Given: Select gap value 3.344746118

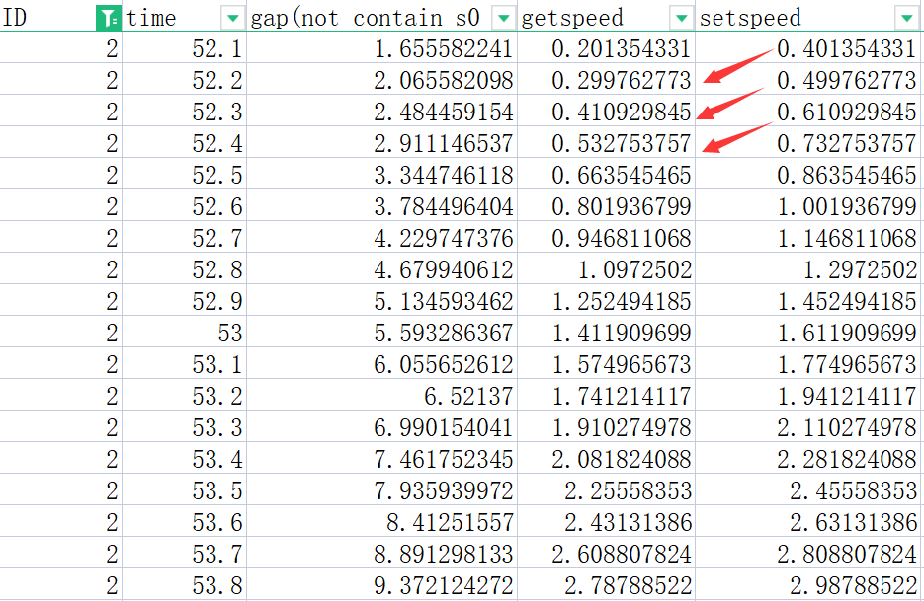Looking at the screenshot, I should point(381,175).
